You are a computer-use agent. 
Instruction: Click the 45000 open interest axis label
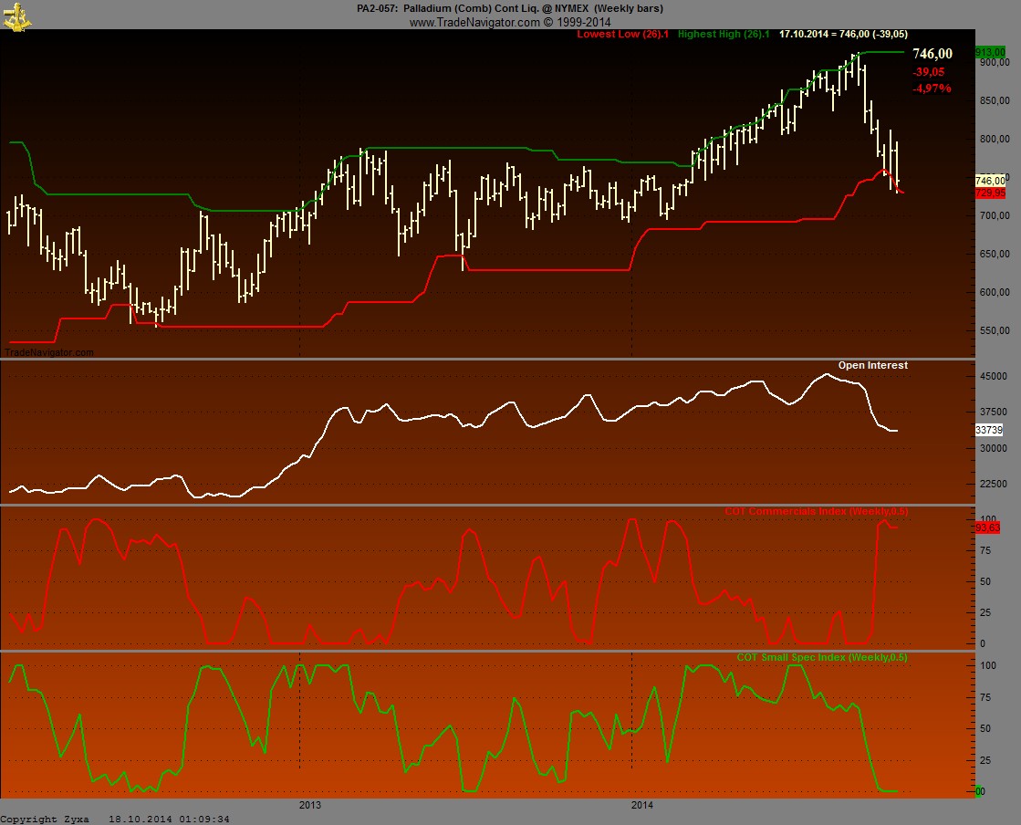pos(994,376)
